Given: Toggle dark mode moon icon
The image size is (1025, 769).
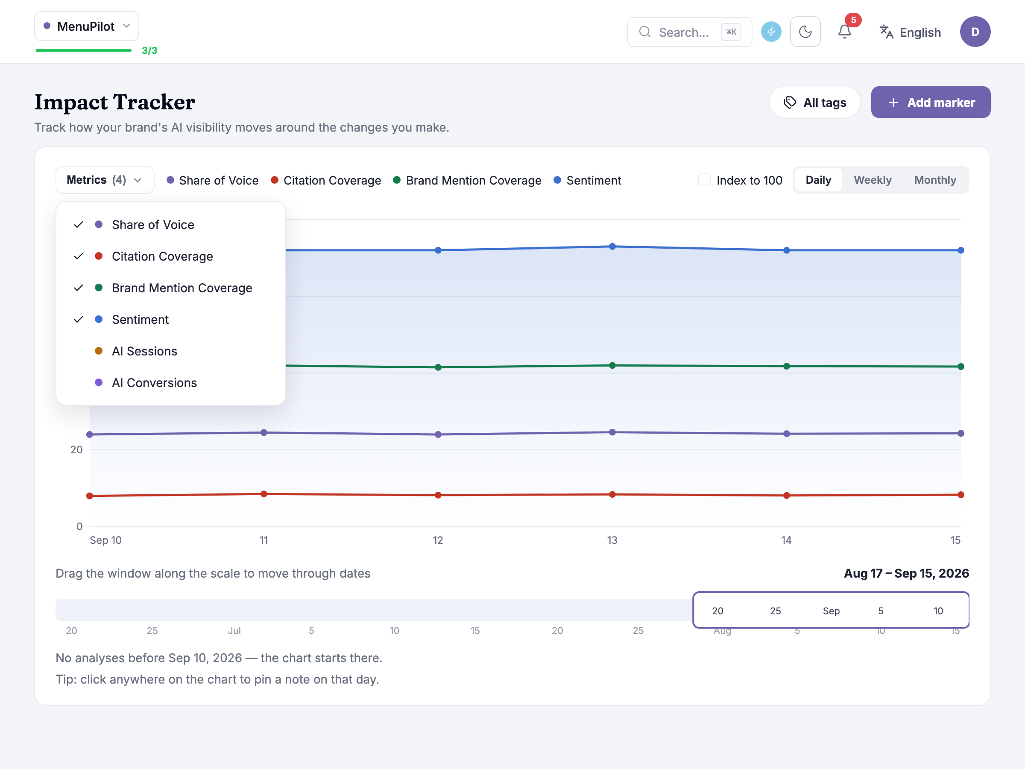Looking at the screenshot, I should (x=805, y=32).
